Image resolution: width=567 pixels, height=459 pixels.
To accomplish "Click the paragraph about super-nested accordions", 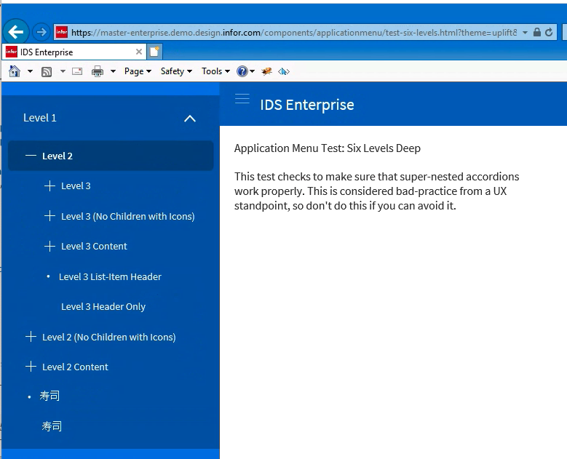I will tap(377, 191).
